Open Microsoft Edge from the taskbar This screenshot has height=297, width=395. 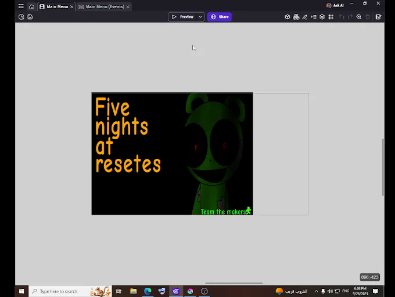pyautogui.click(x=148, y=291)
